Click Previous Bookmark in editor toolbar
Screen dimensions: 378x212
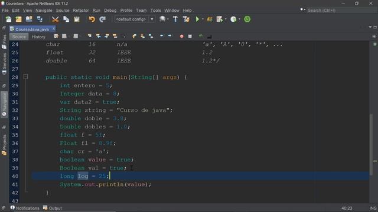coord(134,36)
